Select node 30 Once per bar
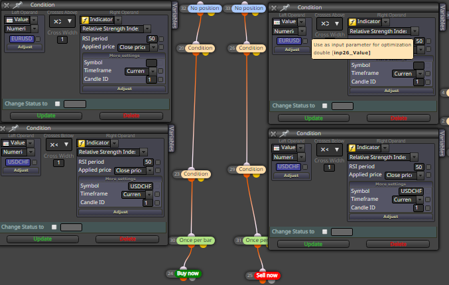Viewport: 449px width, 285px height. [x=196, y=240]
